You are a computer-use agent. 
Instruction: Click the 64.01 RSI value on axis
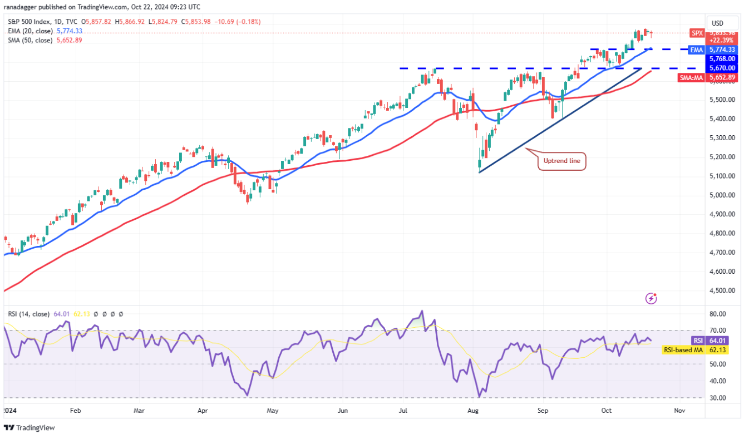(717, 341)
